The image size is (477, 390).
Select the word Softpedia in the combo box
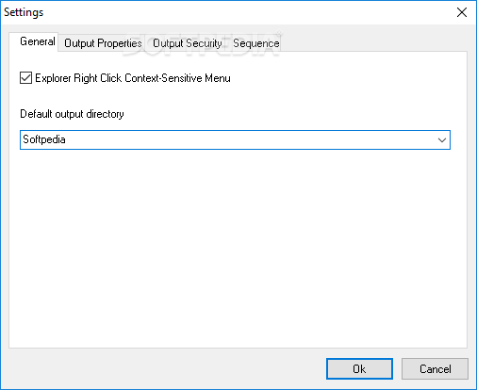pyautogui.click(x=44, y=139)
